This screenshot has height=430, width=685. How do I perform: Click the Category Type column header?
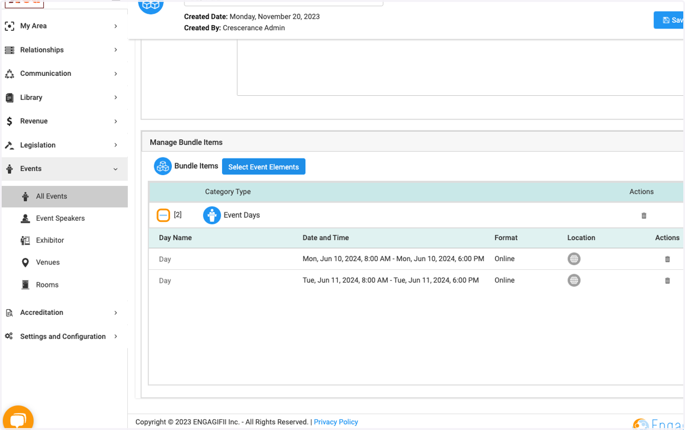pos(228,192)
